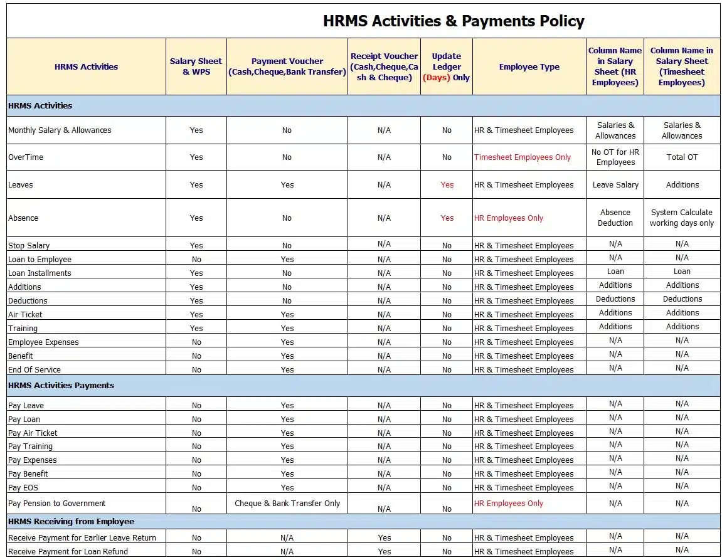
Task: Select the red 'Yes' in the Absence row
Action: [447, 218]
